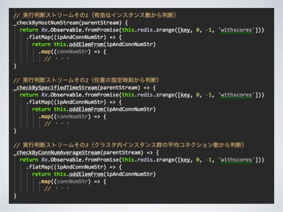Viewport: 283px width, 212px height.
Task: Click parentStream parameter of _checkBySpecifiedTimeStream
Action: [x=119, y=88]
